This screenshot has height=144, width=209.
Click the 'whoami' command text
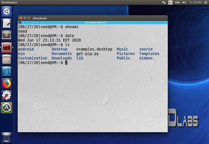coord(72,27)
